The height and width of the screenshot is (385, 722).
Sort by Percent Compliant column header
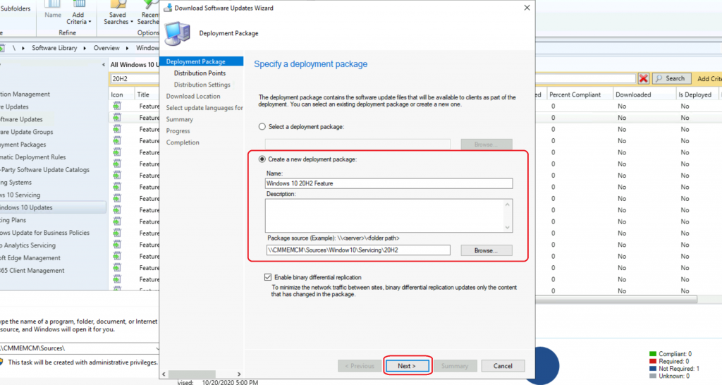(580, 94)
